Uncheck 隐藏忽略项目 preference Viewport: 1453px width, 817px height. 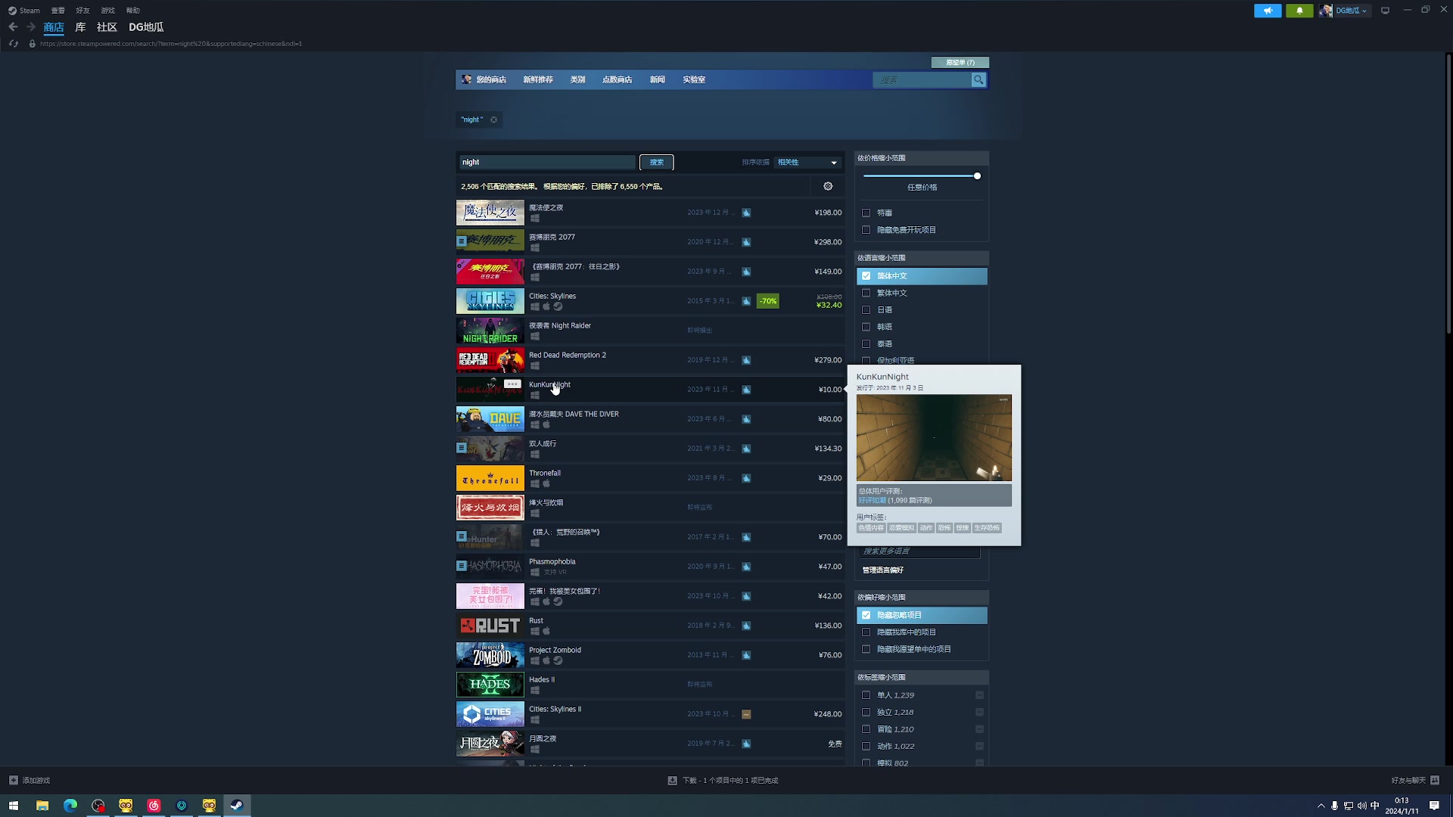click(867, 616)
